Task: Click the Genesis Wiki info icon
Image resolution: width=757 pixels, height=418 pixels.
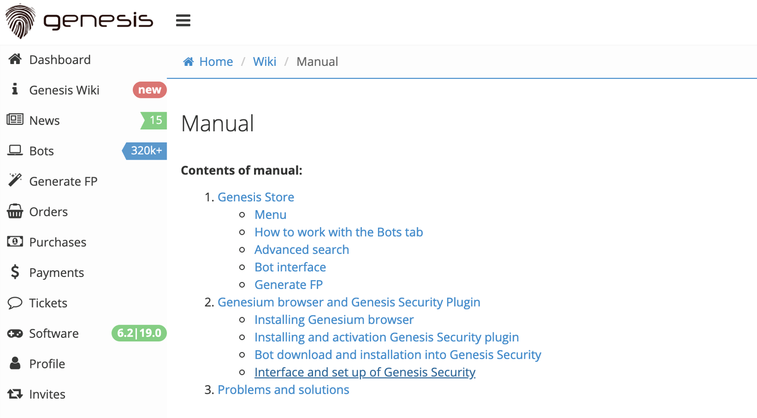Action: point(15,89)
